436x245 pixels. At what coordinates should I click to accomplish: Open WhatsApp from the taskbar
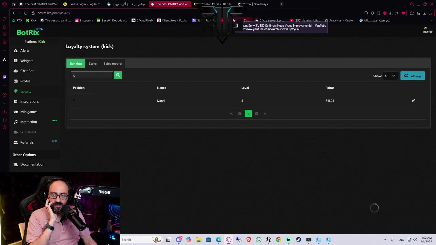click(259, 240)
